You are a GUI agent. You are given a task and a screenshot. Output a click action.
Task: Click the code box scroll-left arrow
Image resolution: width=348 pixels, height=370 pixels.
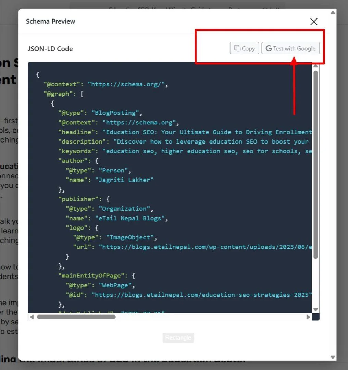coord(32,317)
